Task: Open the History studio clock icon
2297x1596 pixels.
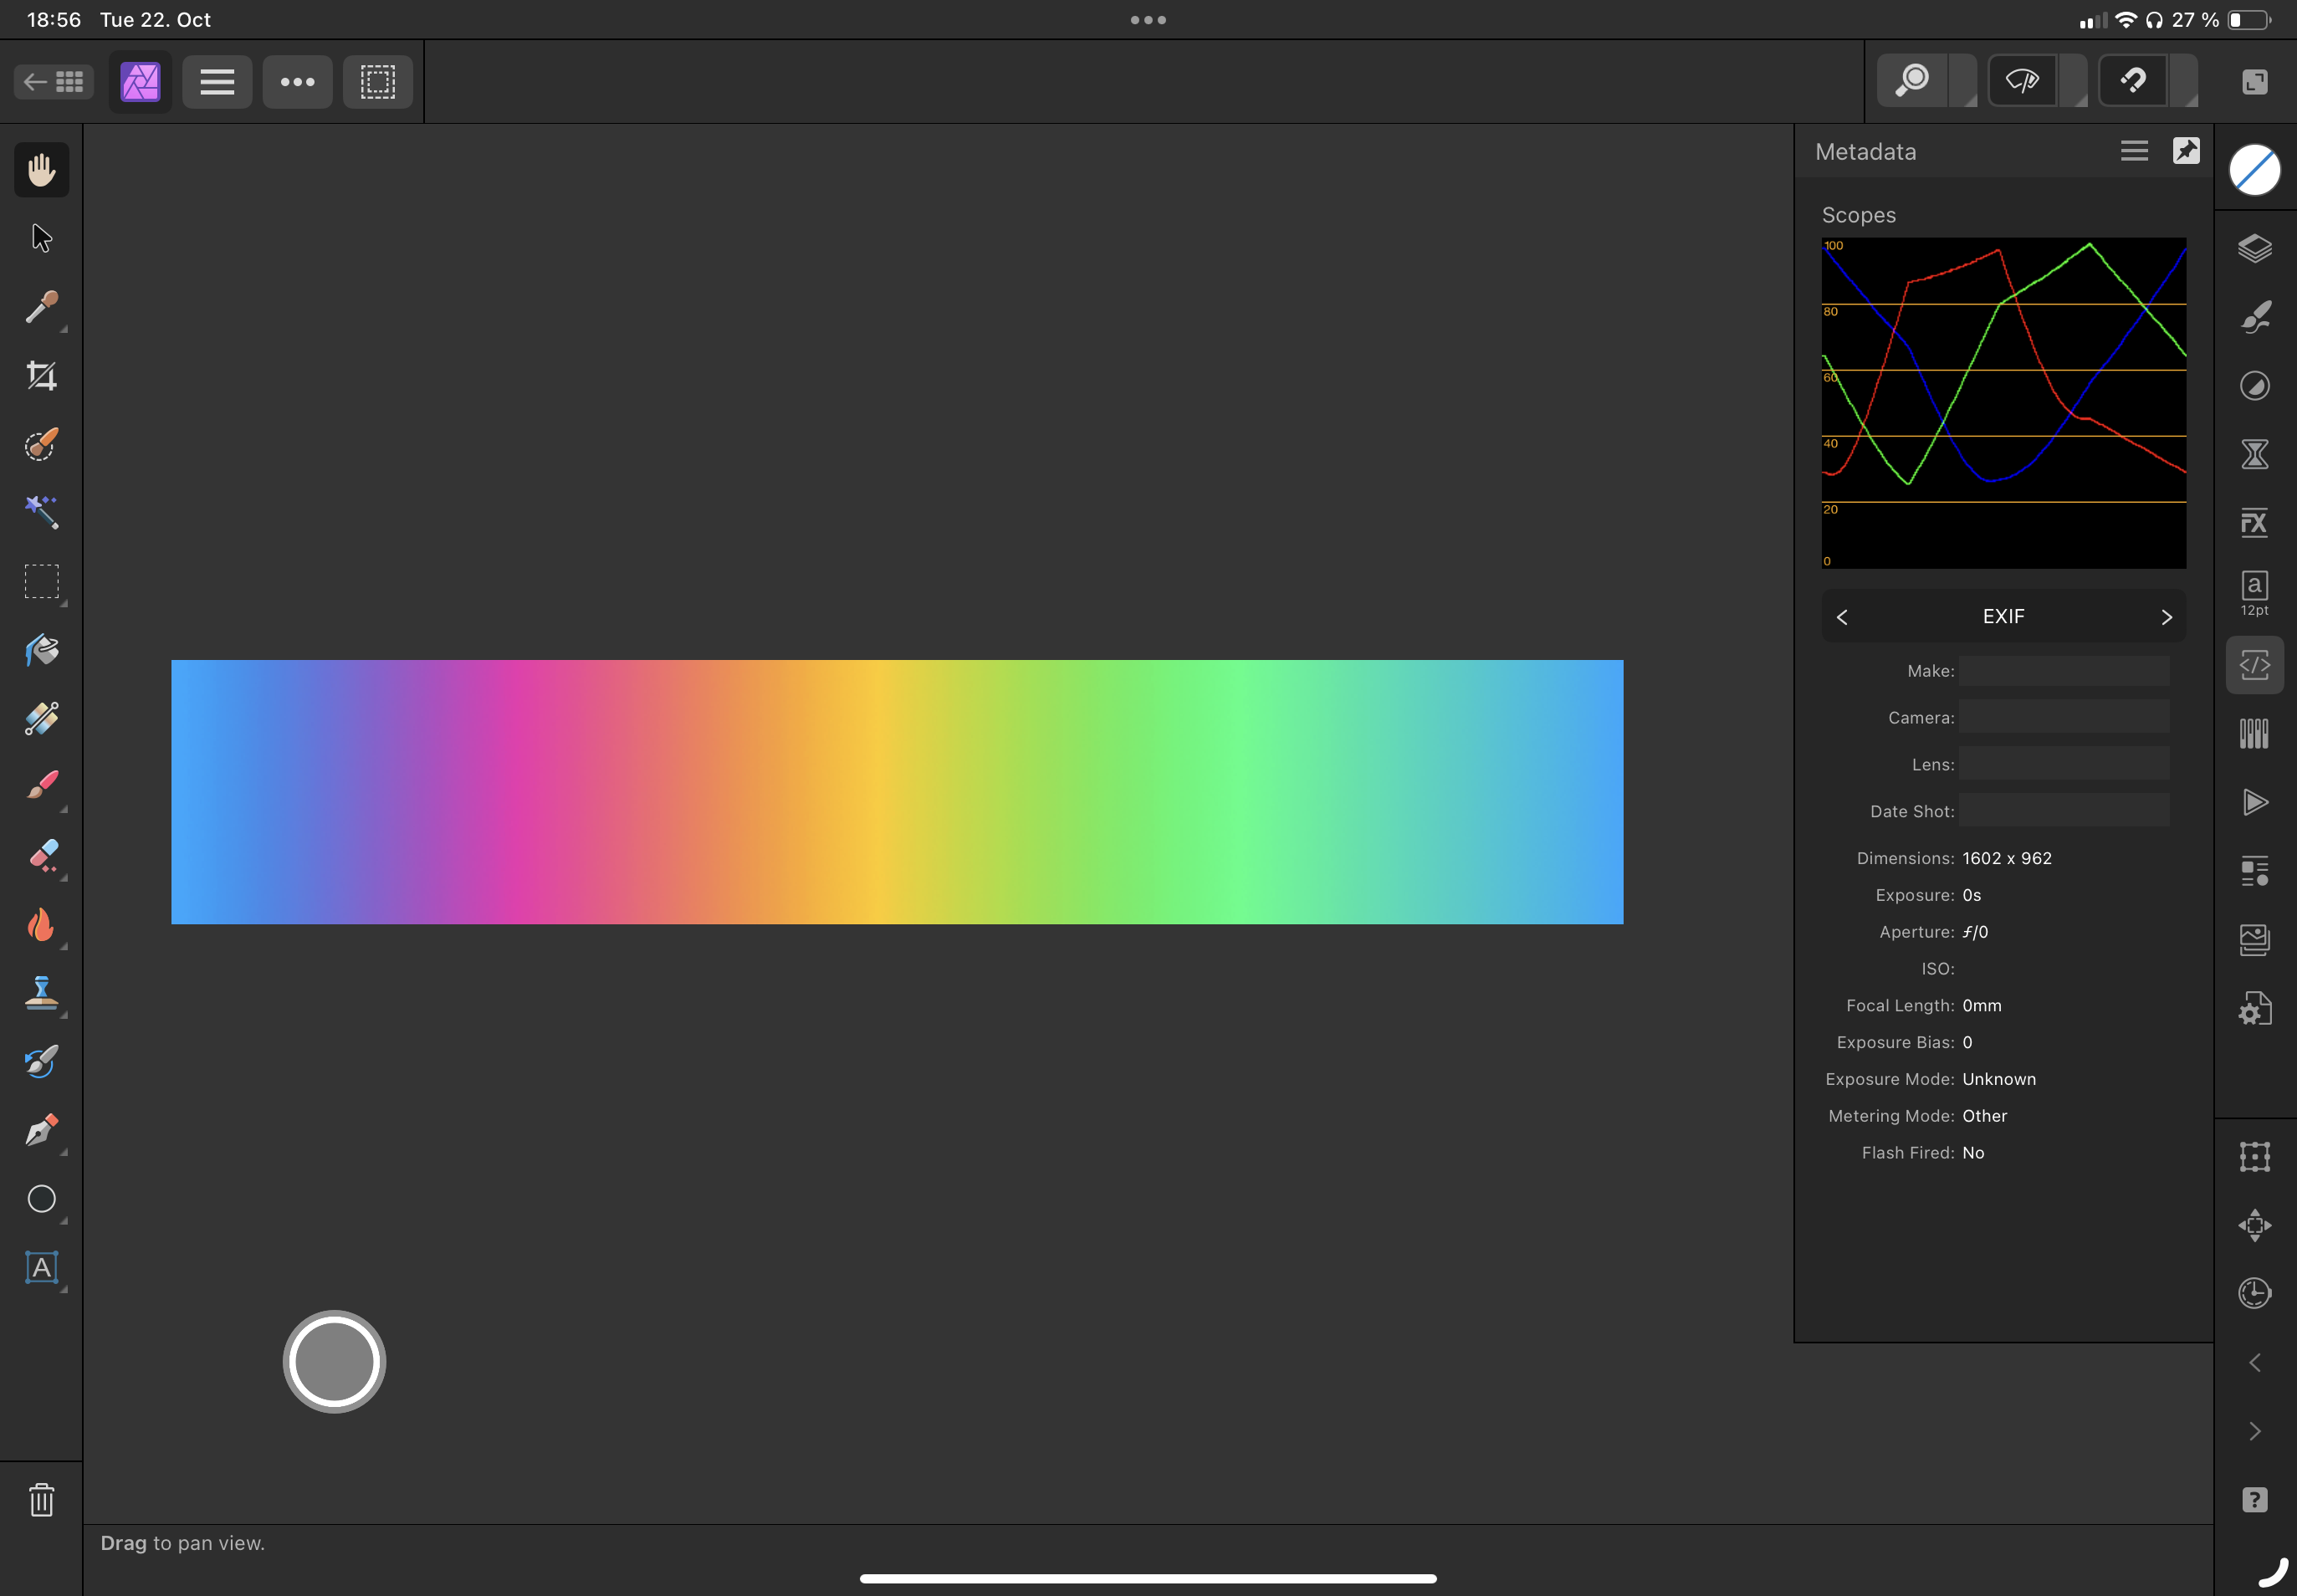Action: tap(2254, 1293)
